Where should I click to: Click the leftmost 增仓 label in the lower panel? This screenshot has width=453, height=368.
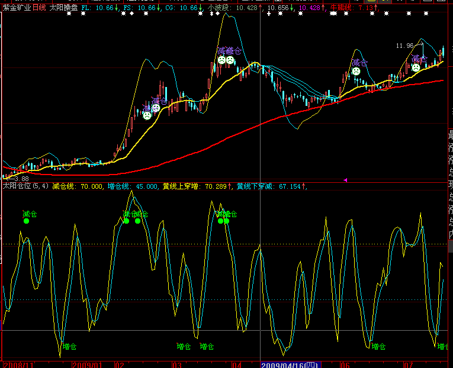(70, 347)
